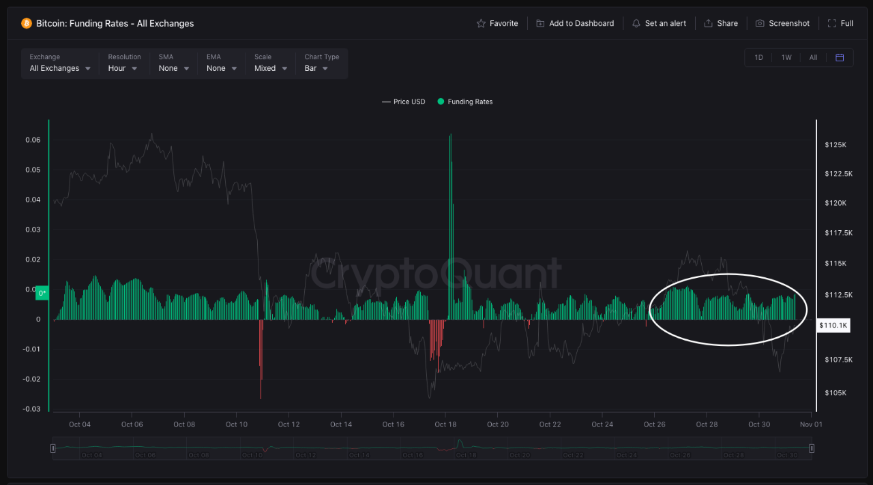Click the Share label
This screenshot has height=485, width=873.
(x=728, y=23)
